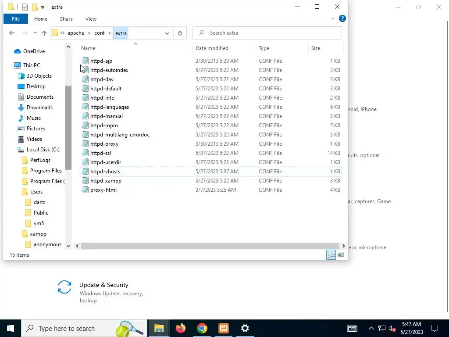Viewport: 449px width, 337px height.
Task: Go up one folder level
Action: coord(44,33)
